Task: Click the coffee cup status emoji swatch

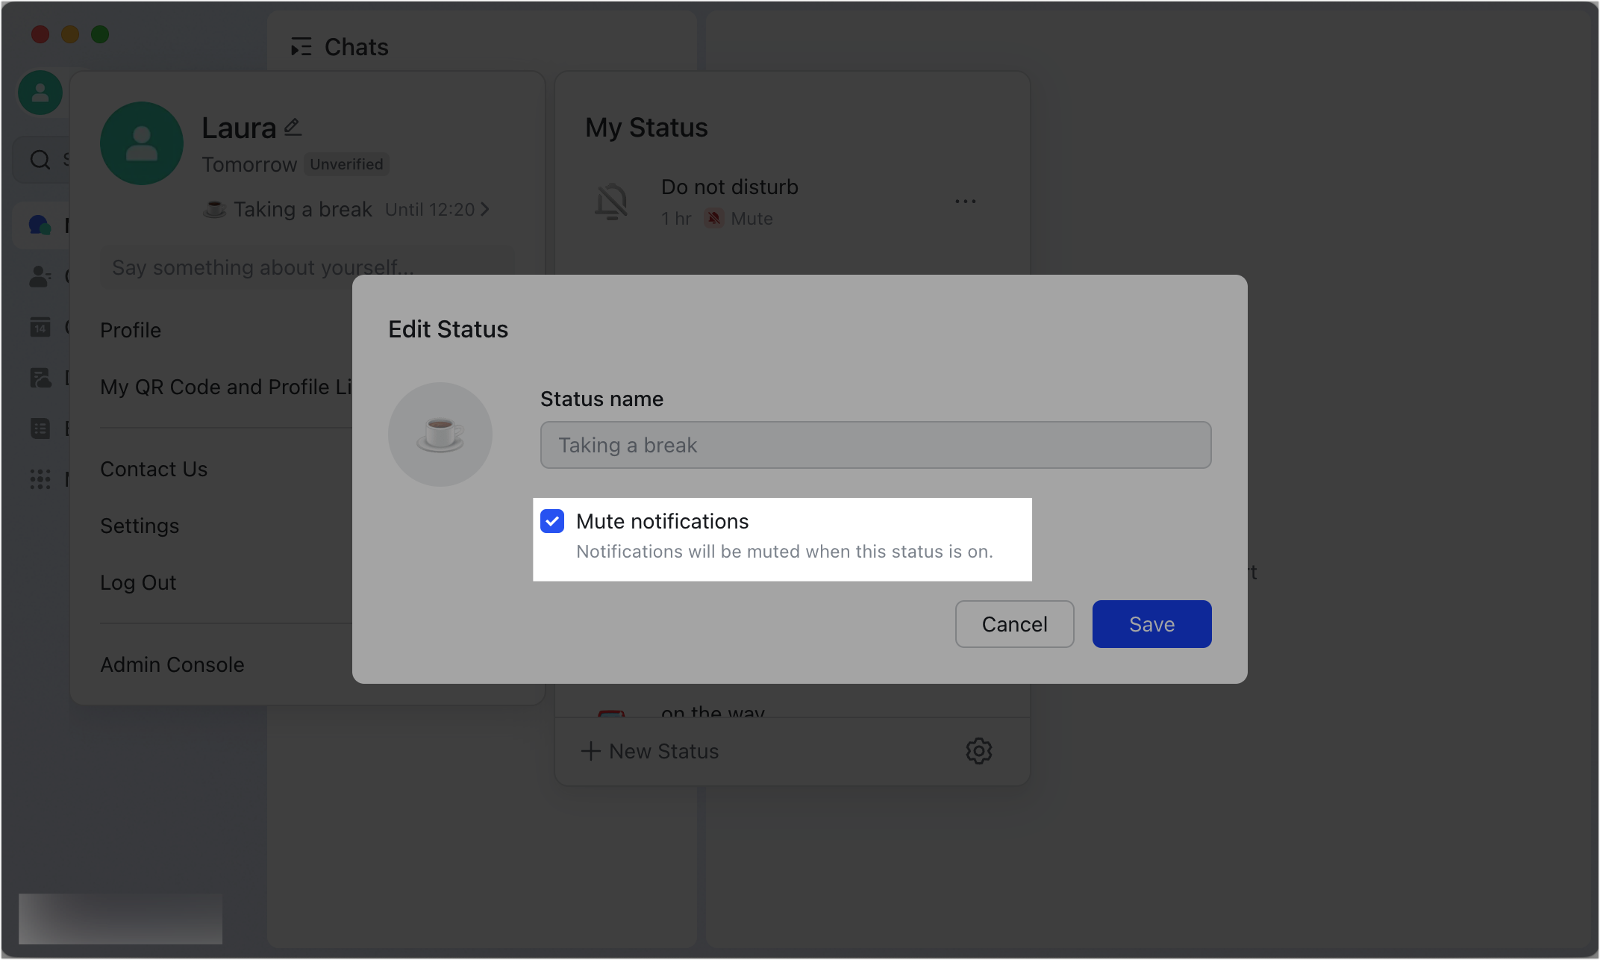Action: click(440, 434)
